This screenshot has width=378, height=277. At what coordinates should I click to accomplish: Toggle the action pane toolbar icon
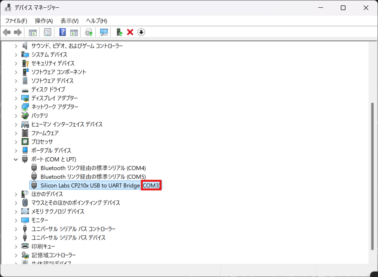pos(74,32)
